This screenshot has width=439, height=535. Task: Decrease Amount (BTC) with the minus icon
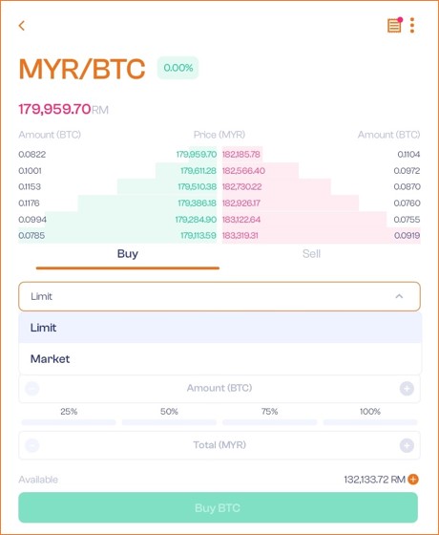32,388
